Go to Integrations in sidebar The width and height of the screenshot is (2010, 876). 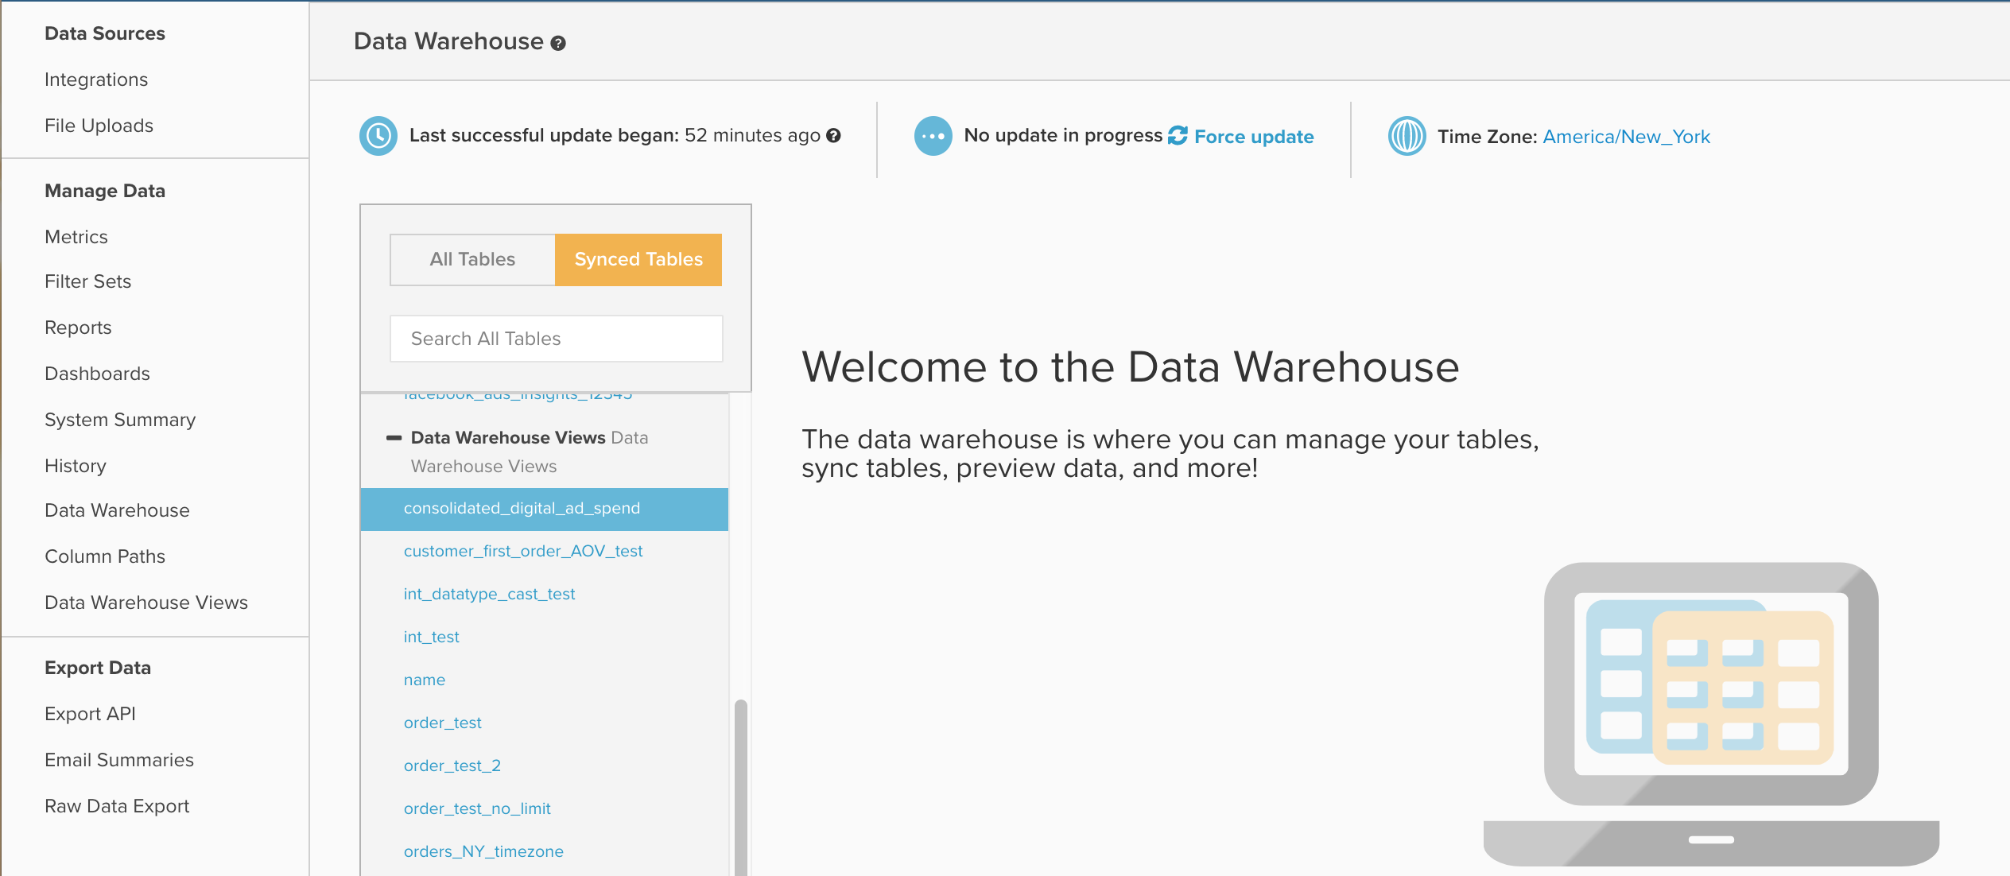[96, 79]
